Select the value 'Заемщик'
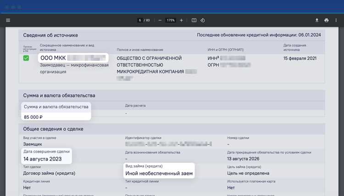Viewport: 344px width, 196px height. point(33,144)
